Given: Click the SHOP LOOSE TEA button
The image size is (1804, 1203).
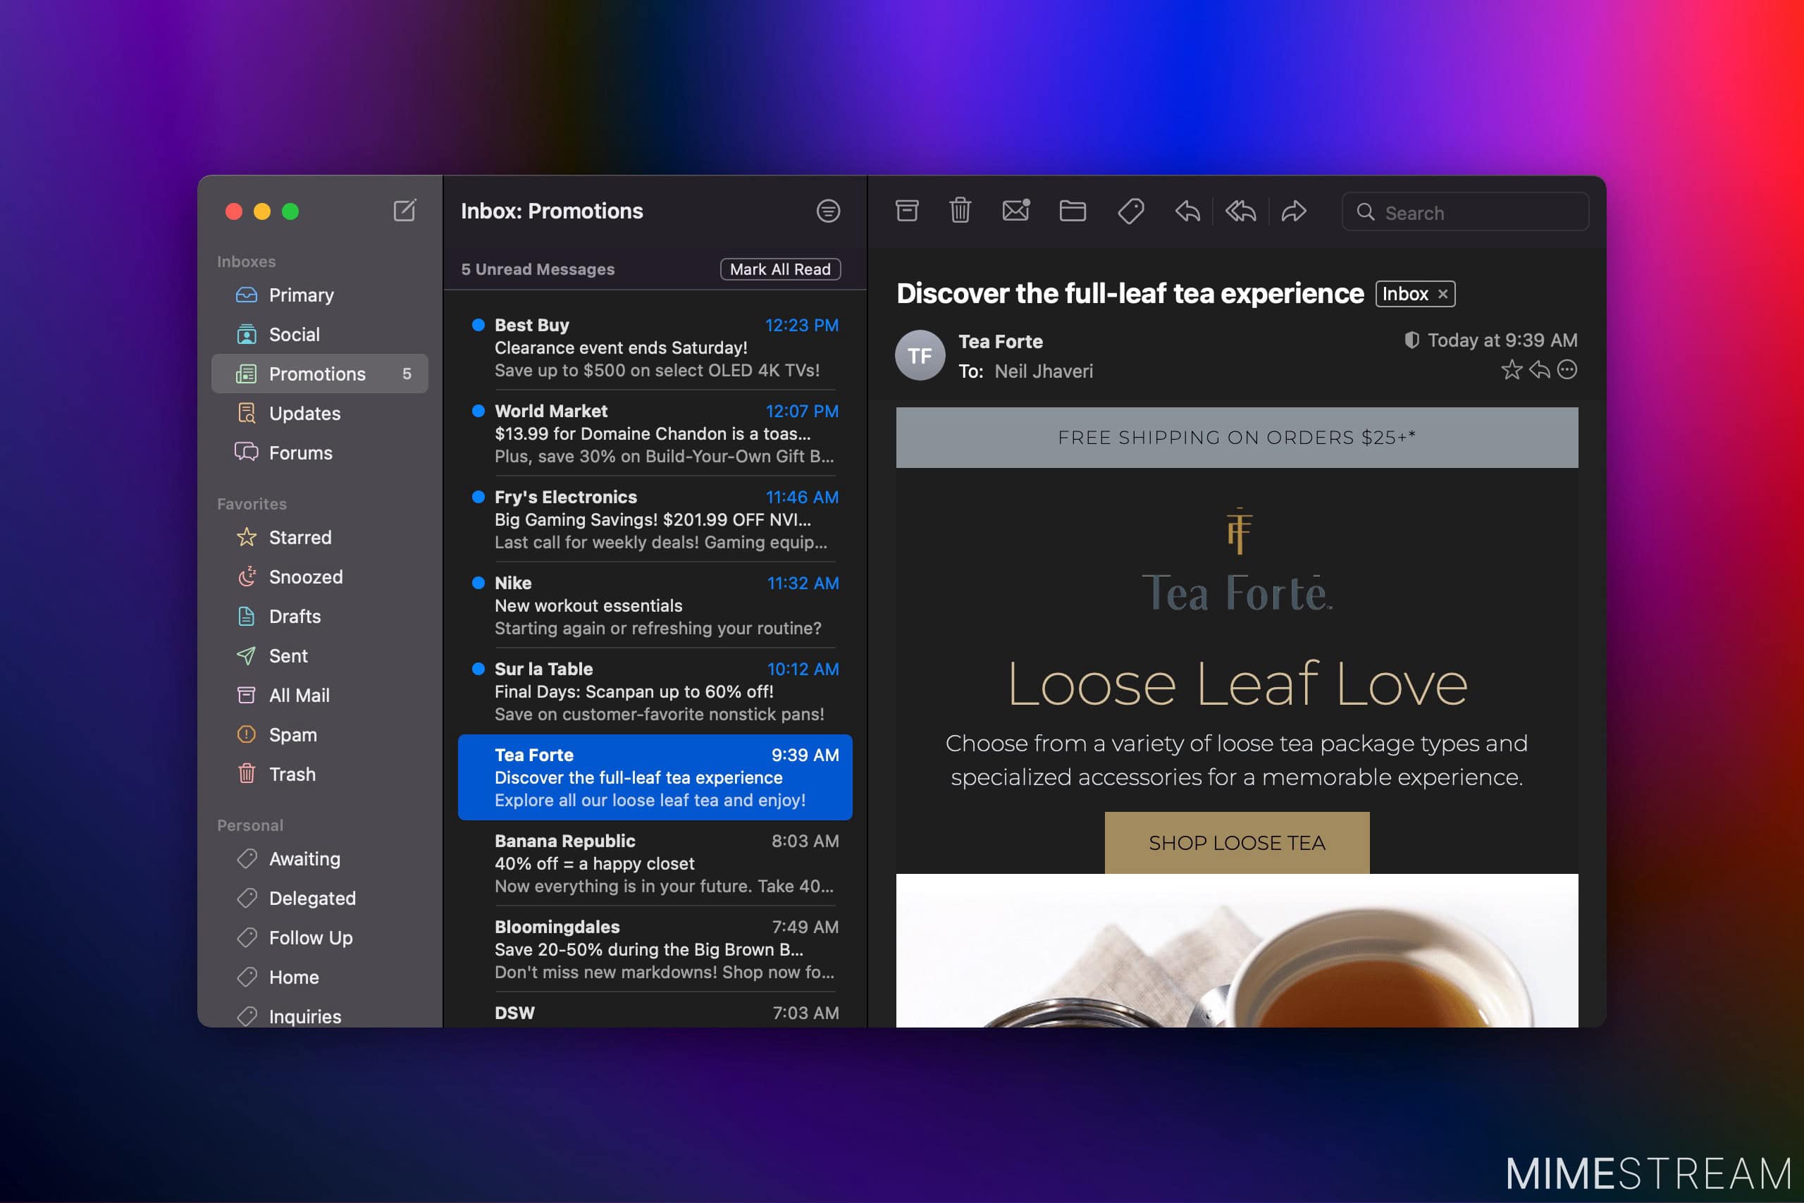Looking at the screenshot, I should click(1237, 841).
